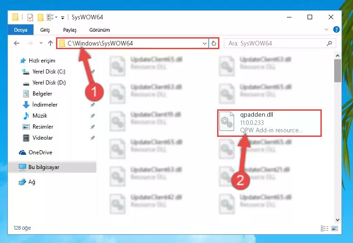Switch to the Görünüm ribbon tab
The width and height of the screenshot is (353, 243).
100,30
